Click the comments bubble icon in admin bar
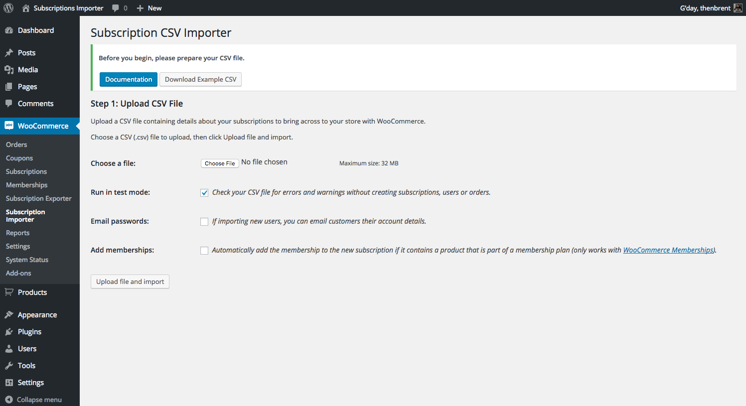The height and width of the screenshot is (406, 746). pyautogui.click(x=116, y=8)
